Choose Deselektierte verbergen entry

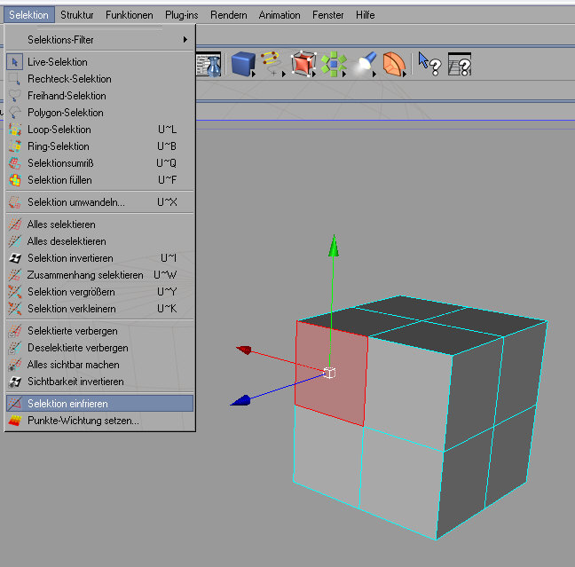coord(99,348)
